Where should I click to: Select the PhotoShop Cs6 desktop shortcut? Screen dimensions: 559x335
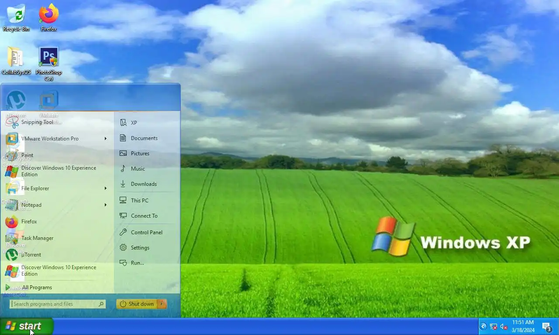point(48,64)
